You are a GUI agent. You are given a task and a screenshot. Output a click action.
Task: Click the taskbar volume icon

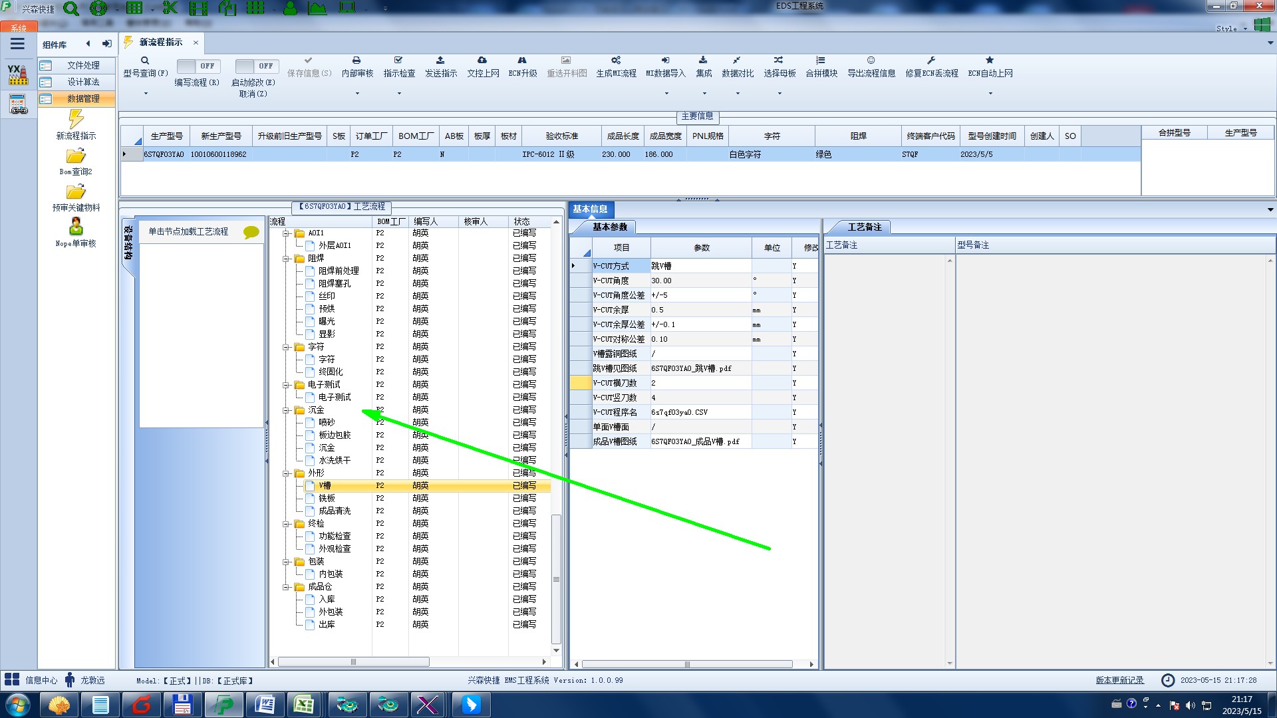(1191, 705)
